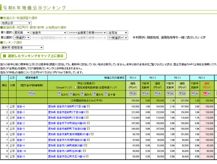The height and width of the screenshot is (164, 217).
Task: Open 路線価 map icon for 八剱町五林3番1
Action: [x=84, y=151]
